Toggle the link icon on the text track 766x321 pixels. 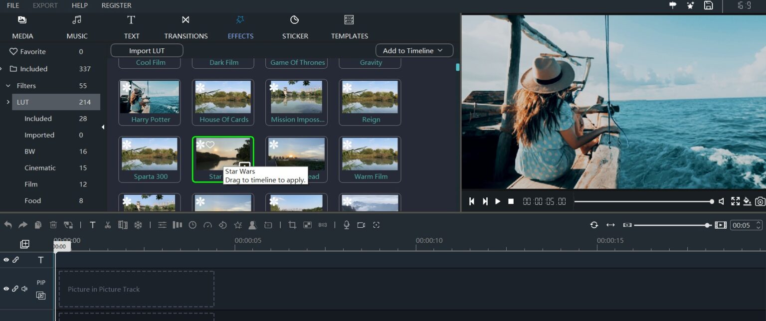coord(15,260)
